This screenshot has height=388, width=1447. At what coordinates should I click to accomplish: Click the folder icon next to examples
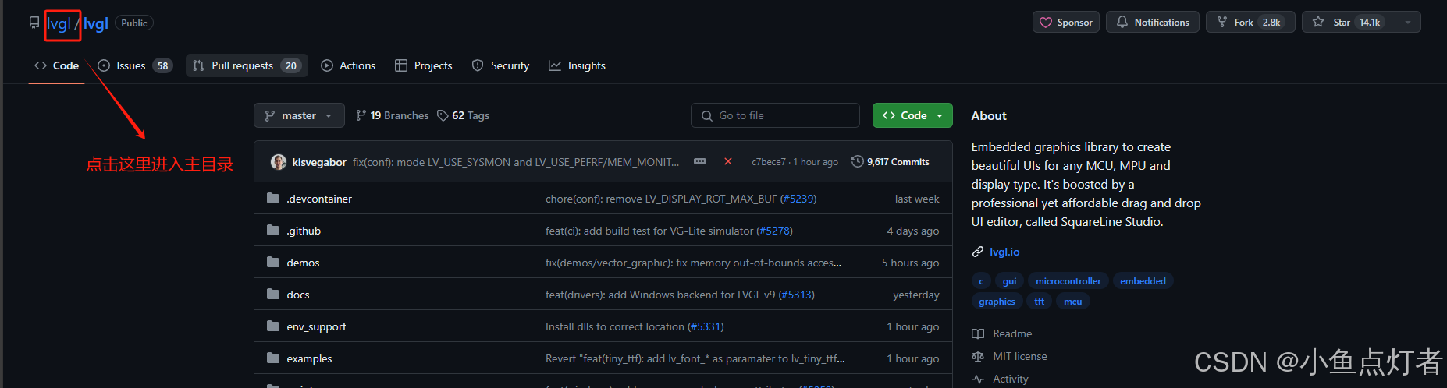point(273,358)
